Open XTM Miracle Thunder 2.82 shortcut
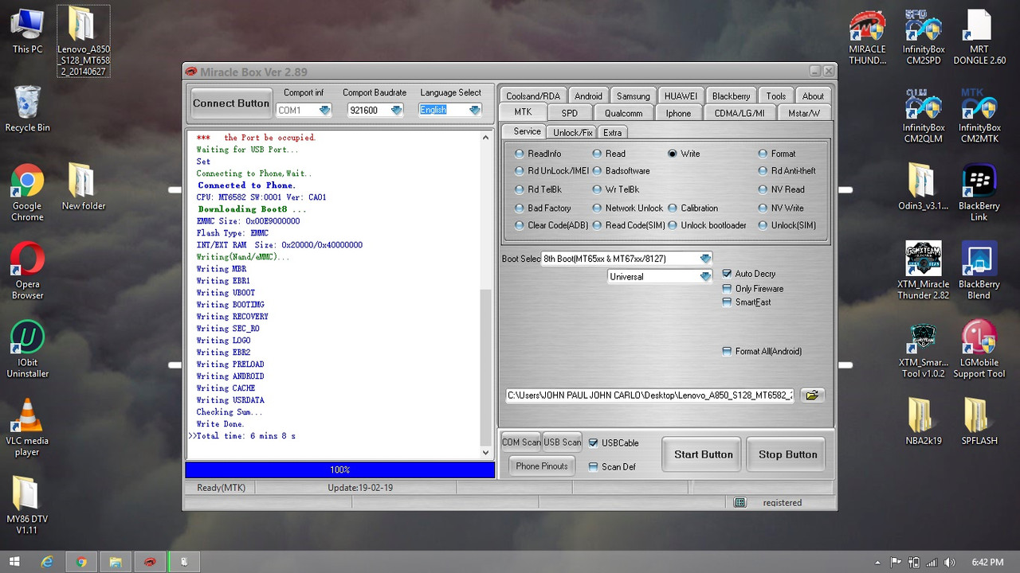This screenshot has height=573, width=1020. pos(924,271)
